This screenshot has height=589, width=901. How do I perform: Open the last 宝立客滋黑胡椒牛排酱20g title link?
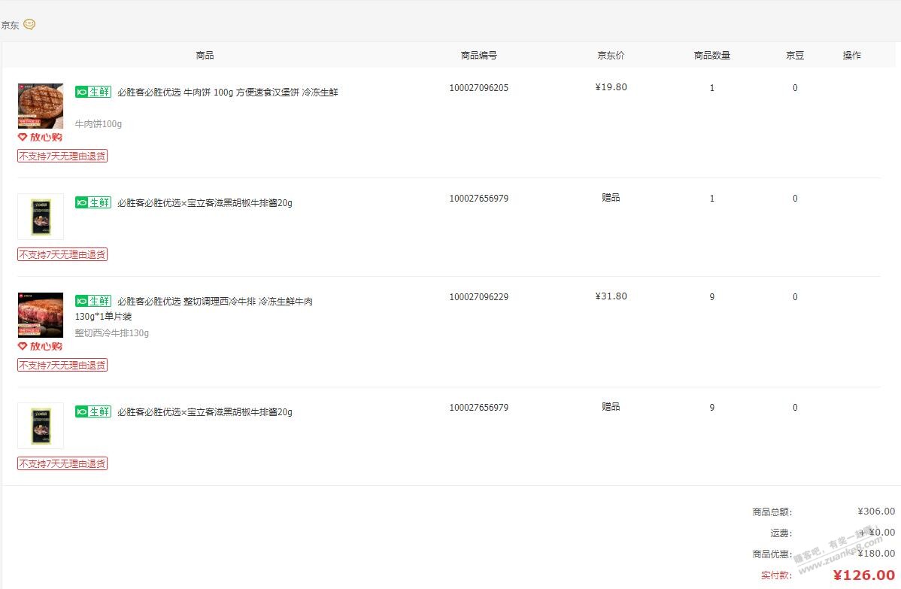[205, 412]
